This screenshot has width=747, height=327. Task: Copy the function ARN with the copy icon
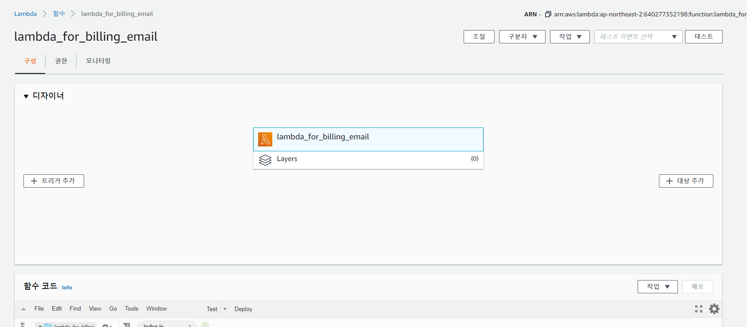548,14
